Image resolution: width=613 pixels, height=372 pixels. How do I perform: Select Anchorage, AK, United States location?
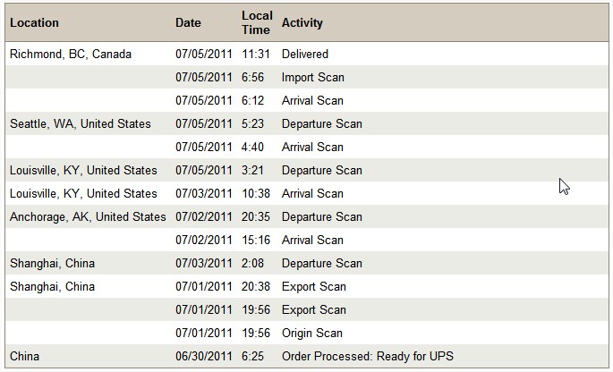(x=88, y=217)
